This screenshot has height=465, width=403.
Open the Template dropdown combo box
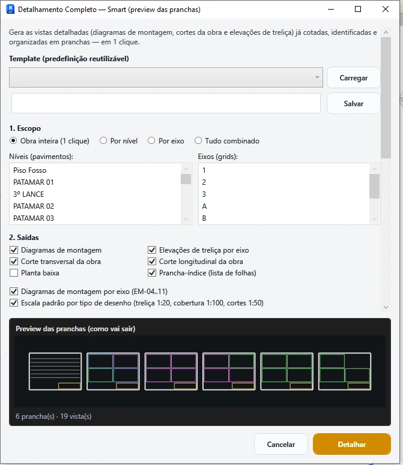point(166,77)
